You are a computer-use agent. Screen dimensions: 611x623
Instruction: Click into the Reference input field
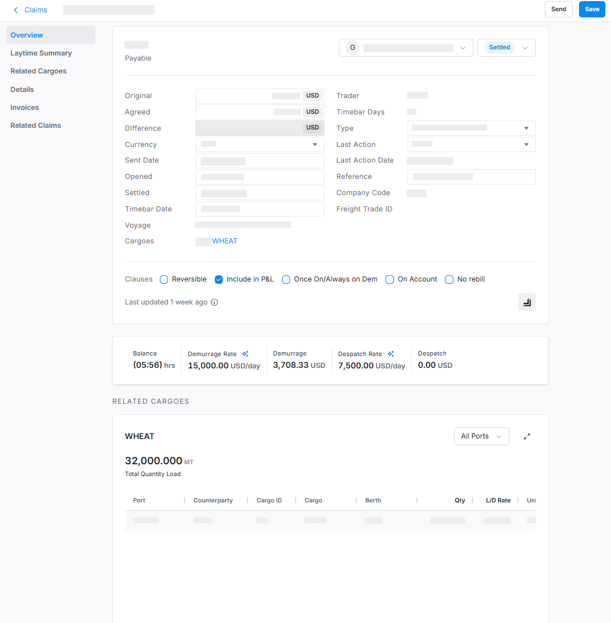tap(471, 177)
